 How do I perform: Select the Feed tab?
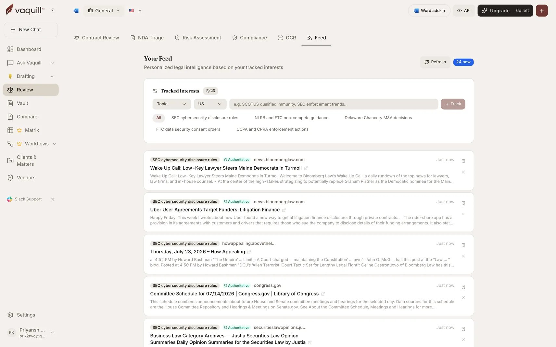(316, 38)
